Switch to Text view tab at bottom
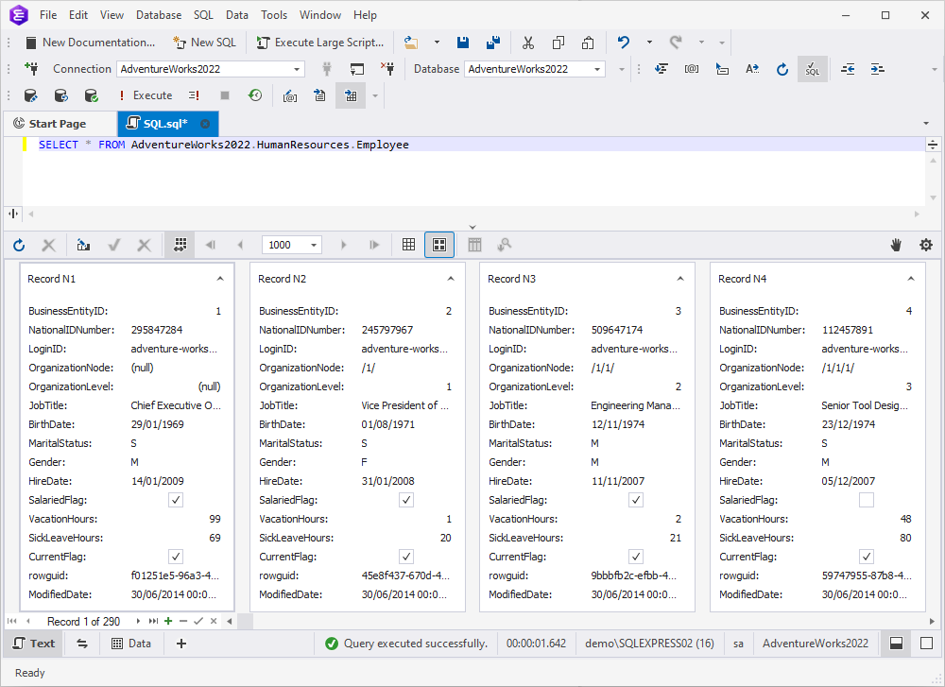The image size is (945, 687). [x=34, y=643]
